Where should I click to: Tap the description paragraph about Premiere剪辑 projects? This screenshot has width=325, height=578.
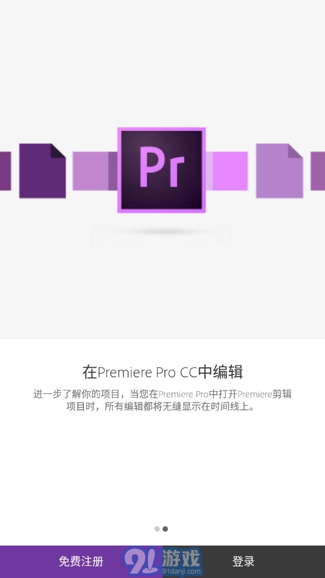click(x=162, y=400)
